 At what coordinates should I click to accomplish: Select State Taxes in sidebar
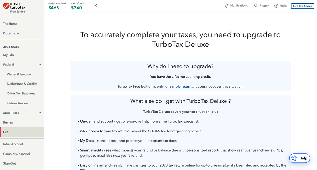coord(11,113)
